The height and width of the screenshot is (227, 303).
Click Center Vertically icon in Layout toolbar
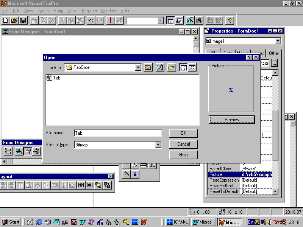tap(90, 185)
